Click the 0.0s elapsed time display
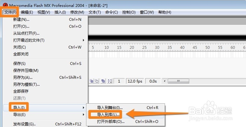Image resolution: width=246 pixels, height=127 pixels. tap(153, 81)
